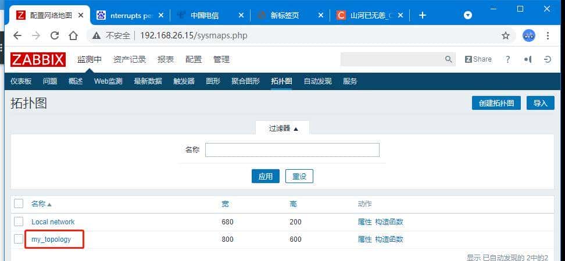Click the browser forward arrow
The width and height of the screenshot is (565, 261).
[36, 35]
